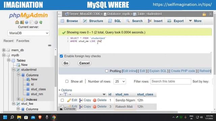
Task: Open Windows Start menu
Action: click(x=5, y=117)
